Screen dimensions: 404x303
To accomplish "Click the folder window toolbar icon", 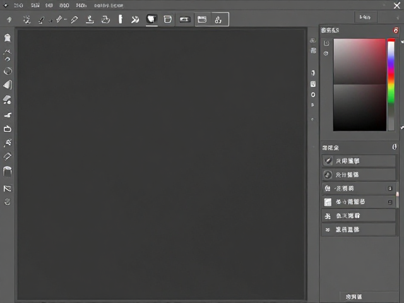I will click(x=202, y=20).
